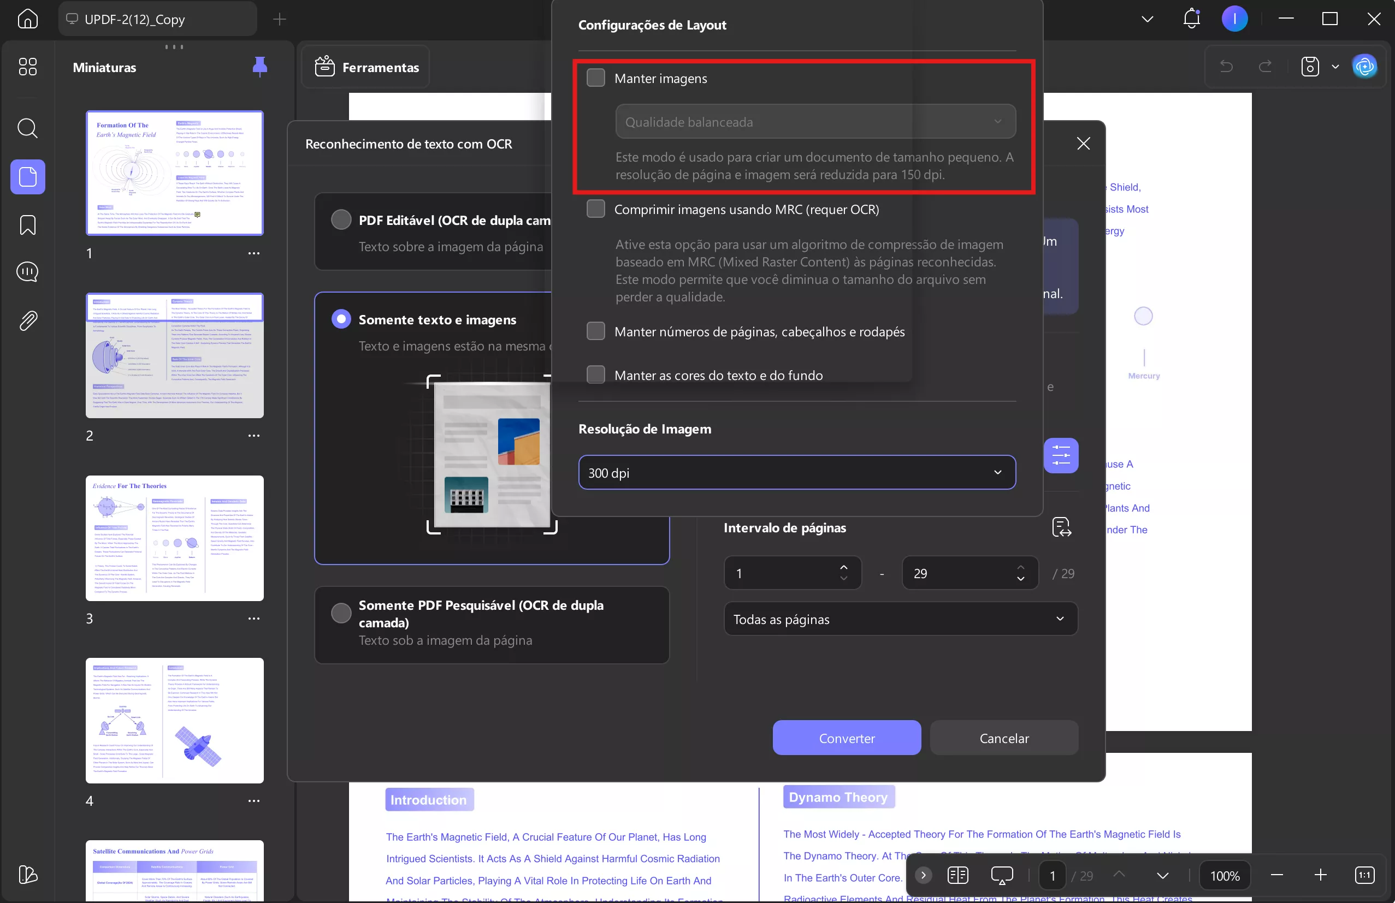Screen dimensions: 1395x903
Task: Enable the Manter imagens checkbox
Action: coord(595,78)
